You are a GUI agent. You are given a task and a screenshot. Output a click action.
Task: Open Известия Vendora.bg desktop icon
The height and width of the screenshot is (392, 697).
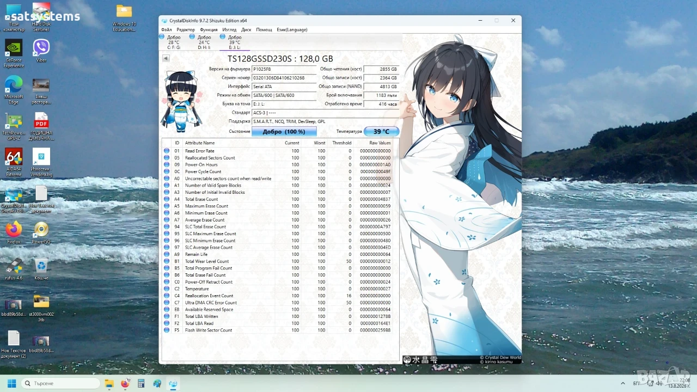point(41,163)
